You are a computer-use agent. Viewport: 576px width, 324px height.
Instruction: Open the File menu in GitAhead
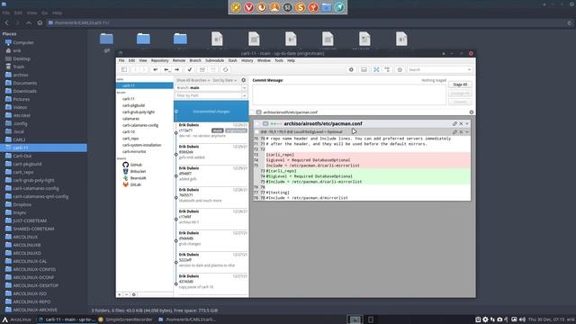pos(121,60)
